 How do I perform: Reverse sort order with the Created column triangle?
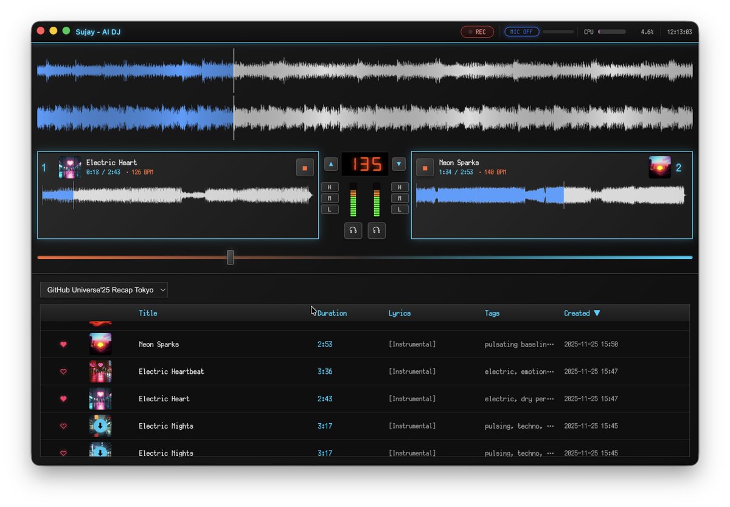pyautogui.click(x=597, y=313)
